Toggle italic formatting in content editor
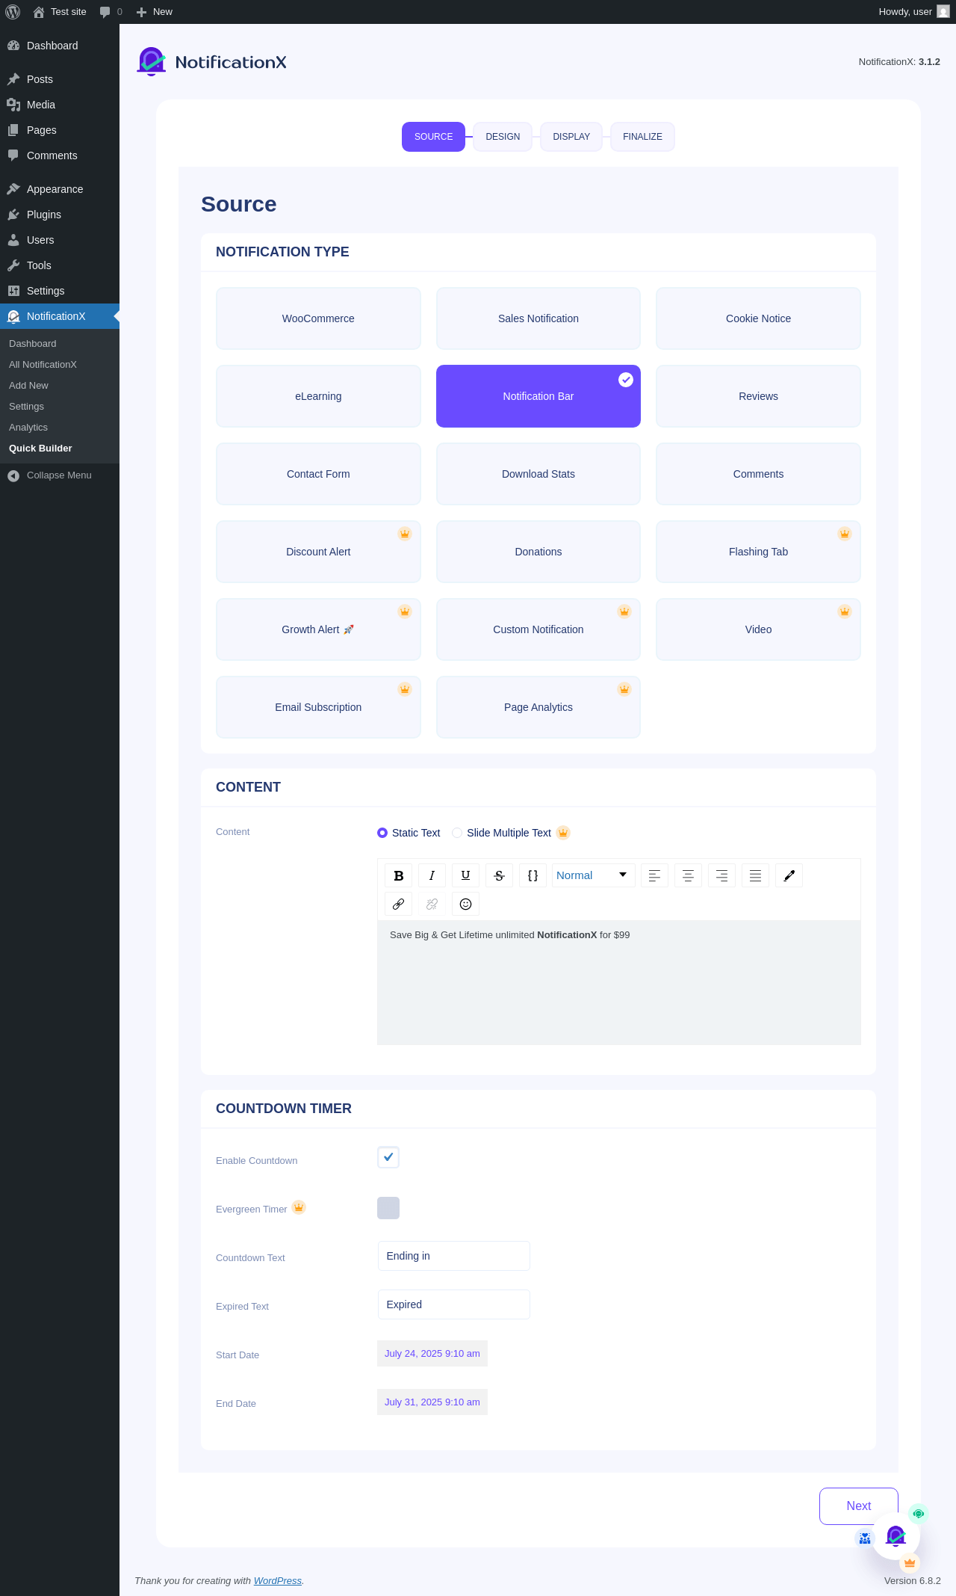 pyautogui.click(x=432, y=875)
